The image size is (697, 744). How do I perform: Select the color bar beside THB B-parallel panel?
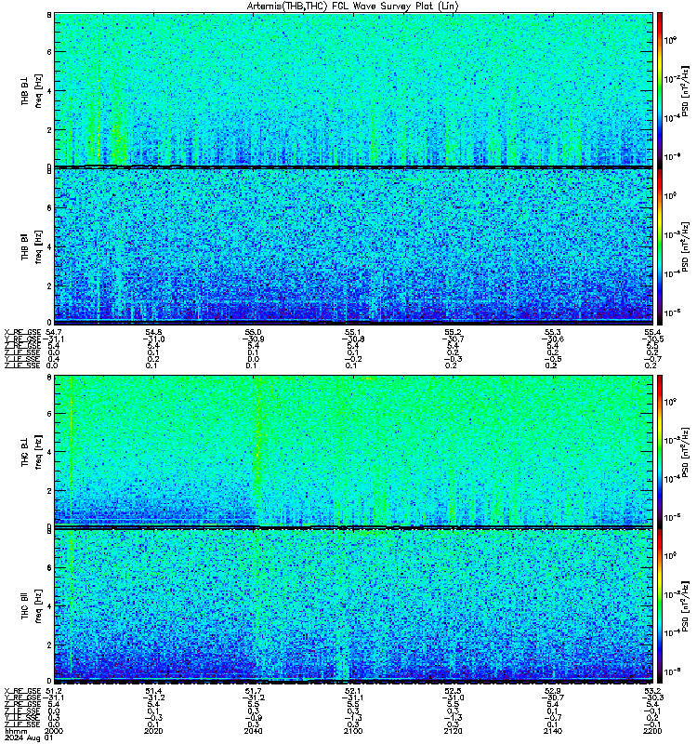[659, 246]
